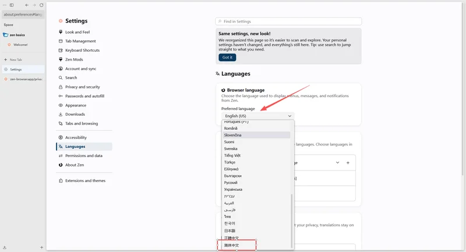Select Български language option

pyautogui.click(x=256, y=176)
